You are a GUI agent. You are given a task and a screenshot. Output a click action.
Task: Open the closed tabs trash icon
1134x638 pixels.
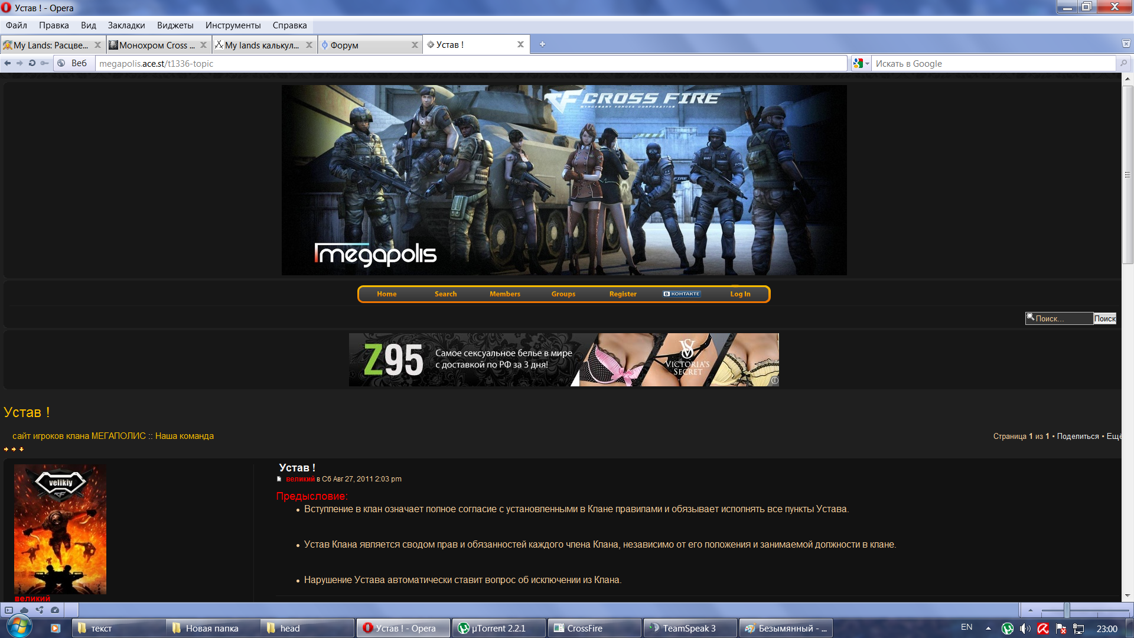[x=1126, y=44]
